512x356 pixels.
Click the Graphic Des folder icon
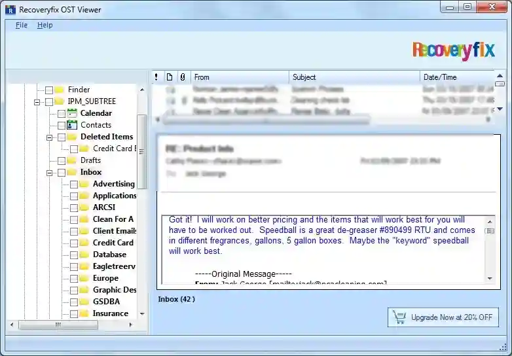click(84, 290)
